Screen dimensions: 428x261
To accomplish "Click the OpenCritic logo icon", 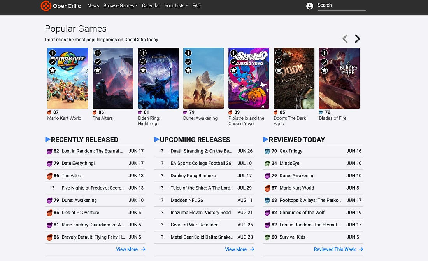I will [46, 6].
